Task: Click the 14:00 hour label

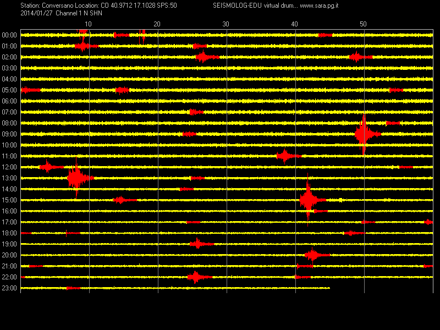Action: tap(9, 189)
